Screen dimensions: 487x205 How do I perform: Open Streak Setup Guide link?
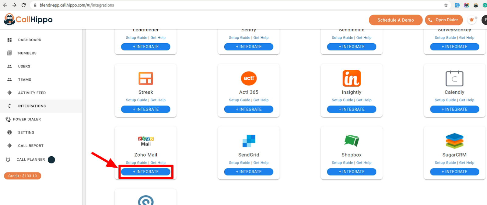[136, 100]
